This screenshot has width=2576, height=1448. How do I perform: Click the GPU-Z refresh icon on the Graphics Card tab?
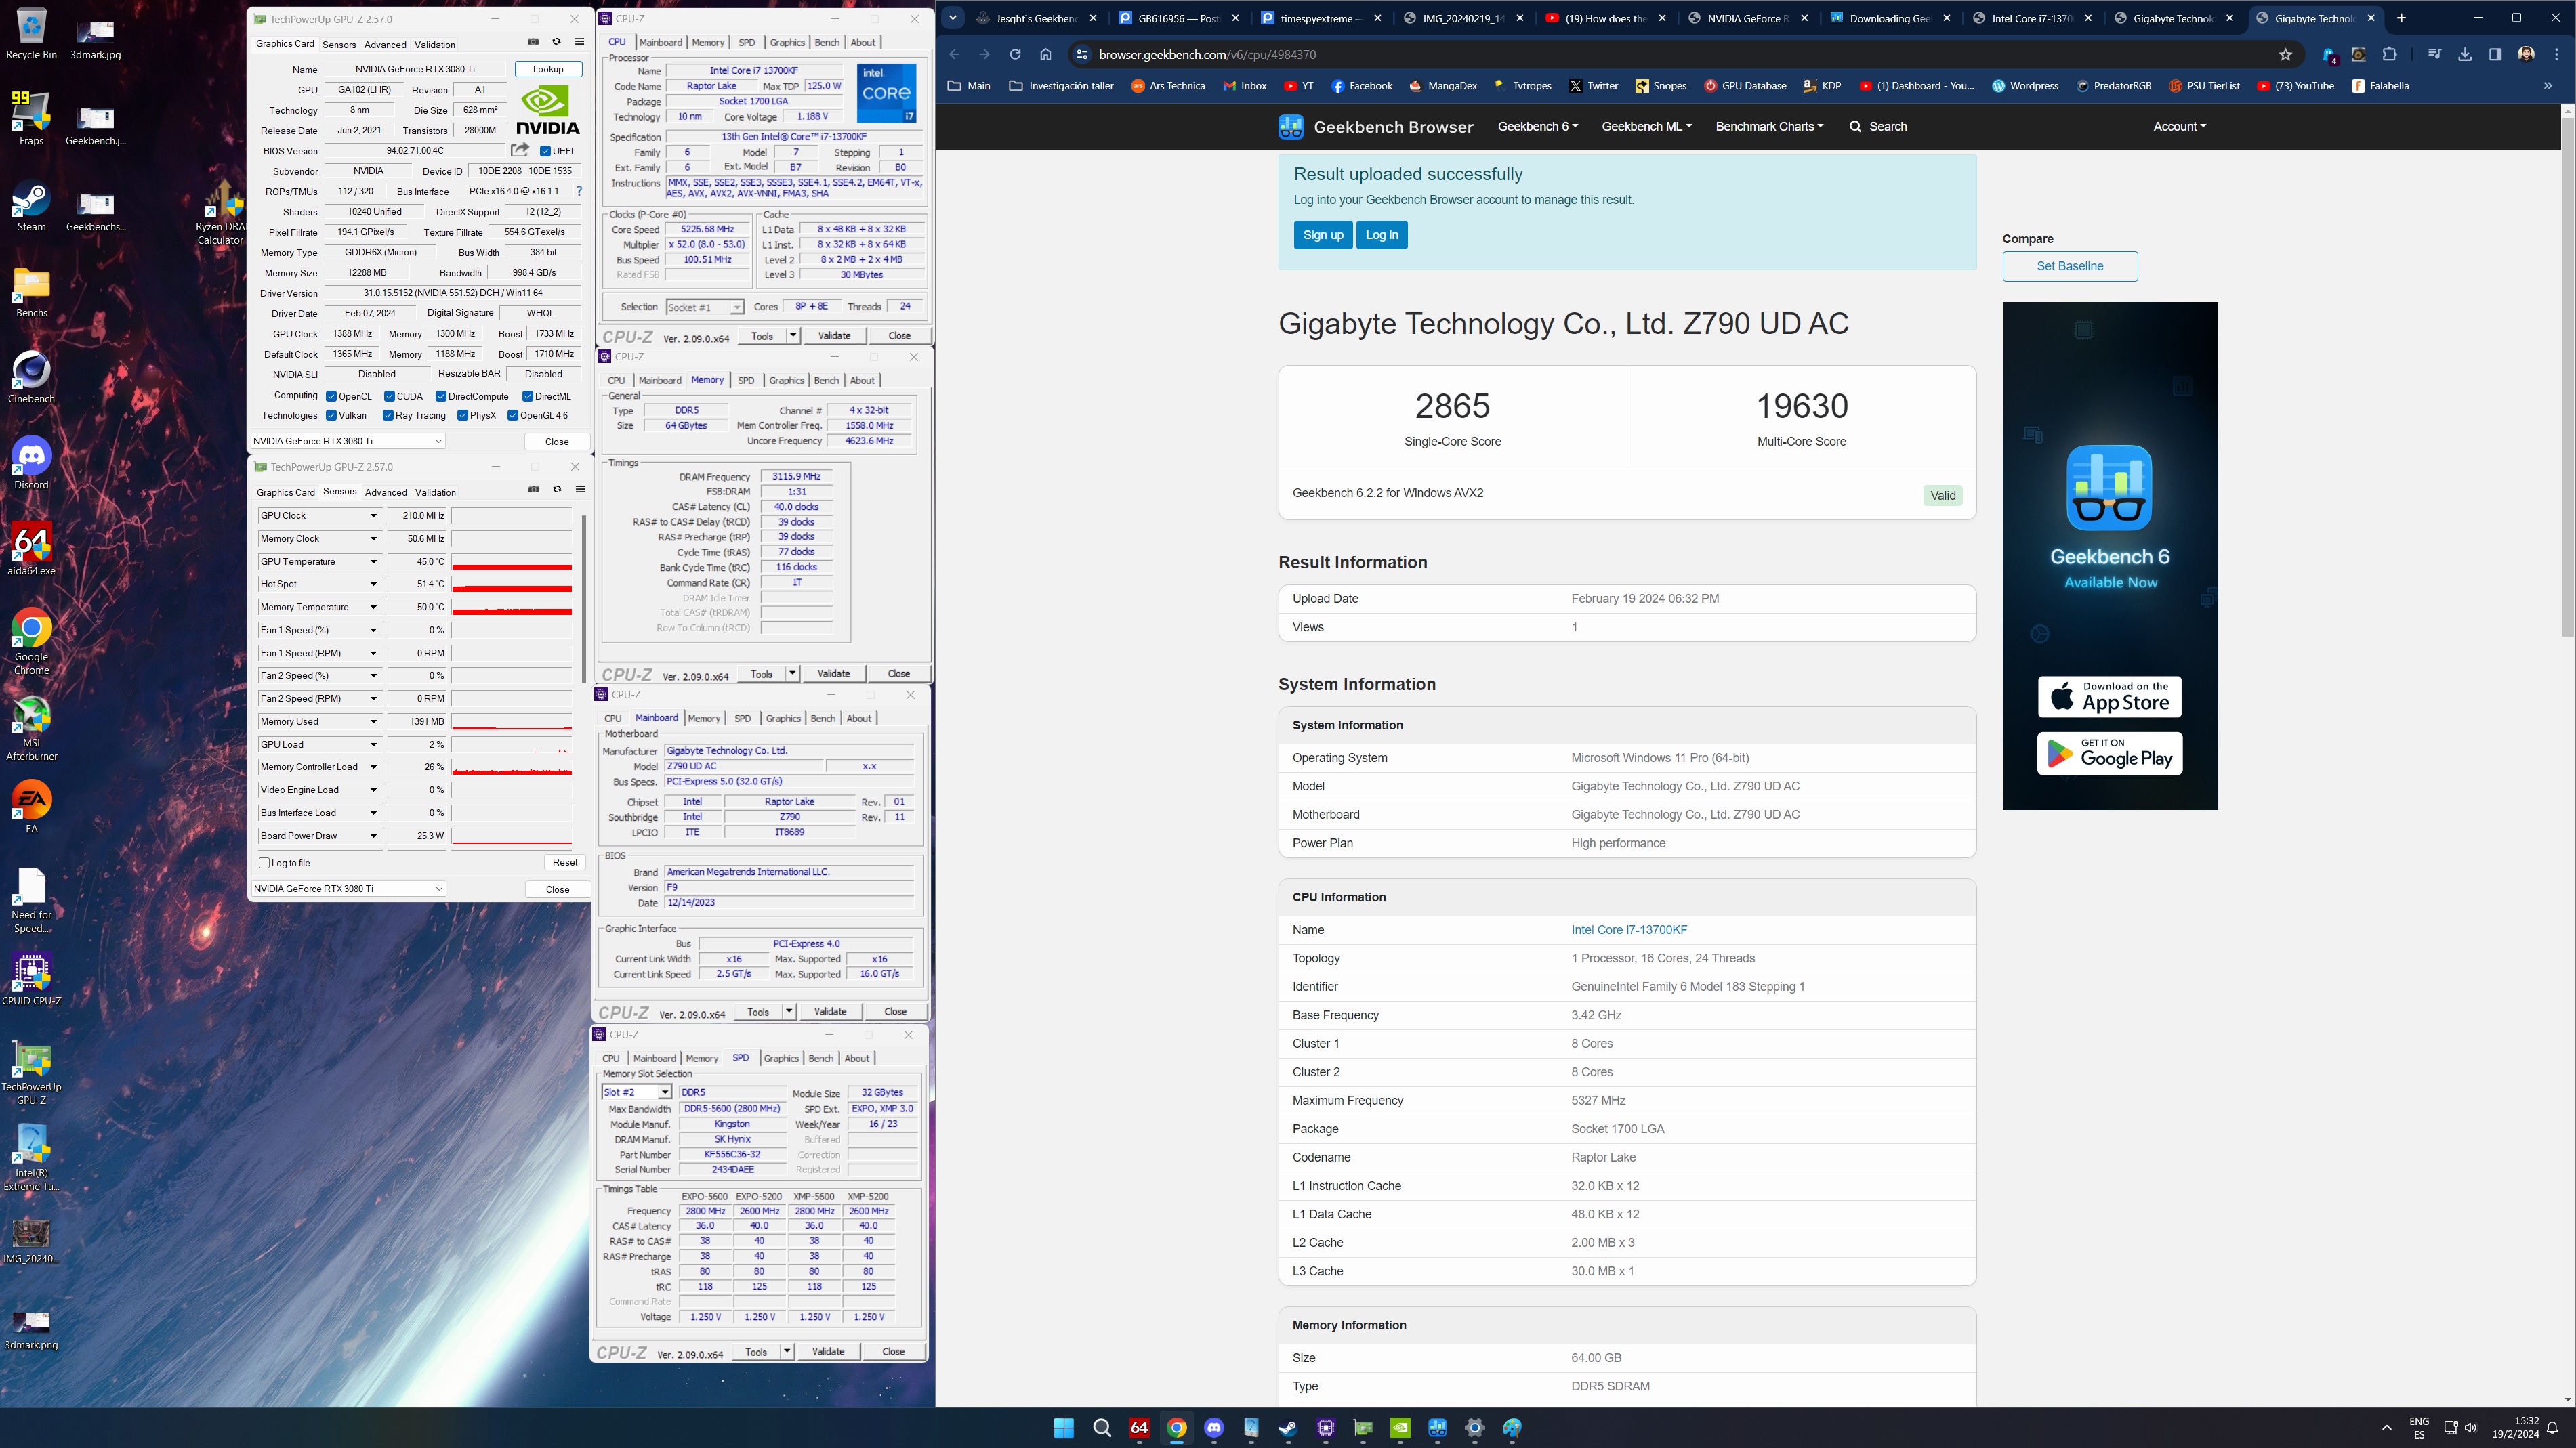point(557,42)
